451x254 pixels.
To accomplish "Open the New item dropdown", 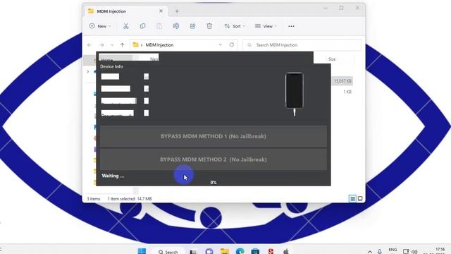I will (x=100, y=26).
